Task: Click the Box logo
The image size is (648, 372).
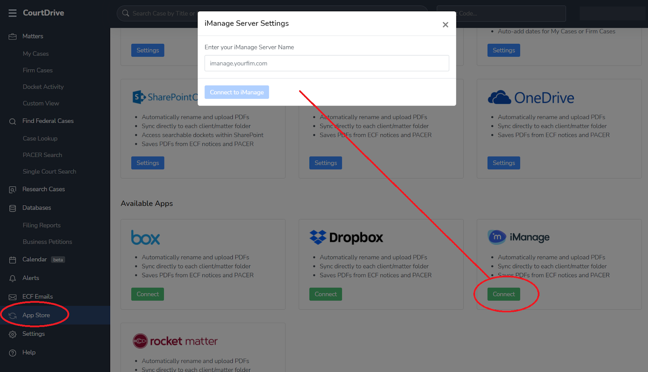Action: pyautogui.click(x=145, y=238)
